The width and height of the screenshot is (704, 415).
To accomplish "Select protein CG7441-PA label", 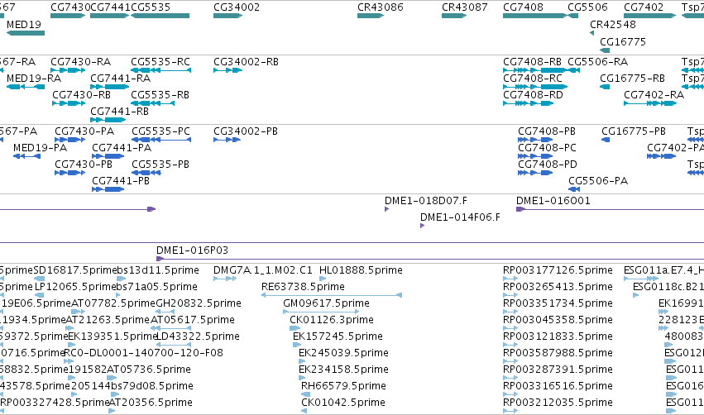I will click(122, 148).
